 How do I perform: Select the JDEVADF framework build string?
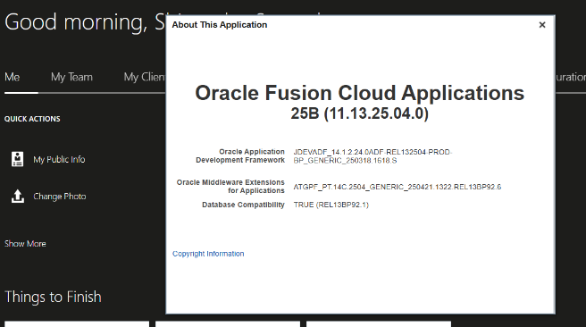pos(373,156)
